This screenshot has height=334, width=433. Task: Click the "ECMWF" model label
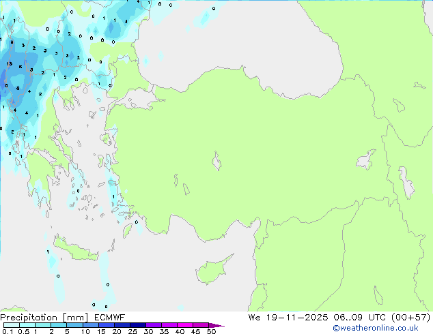(110, 318)
